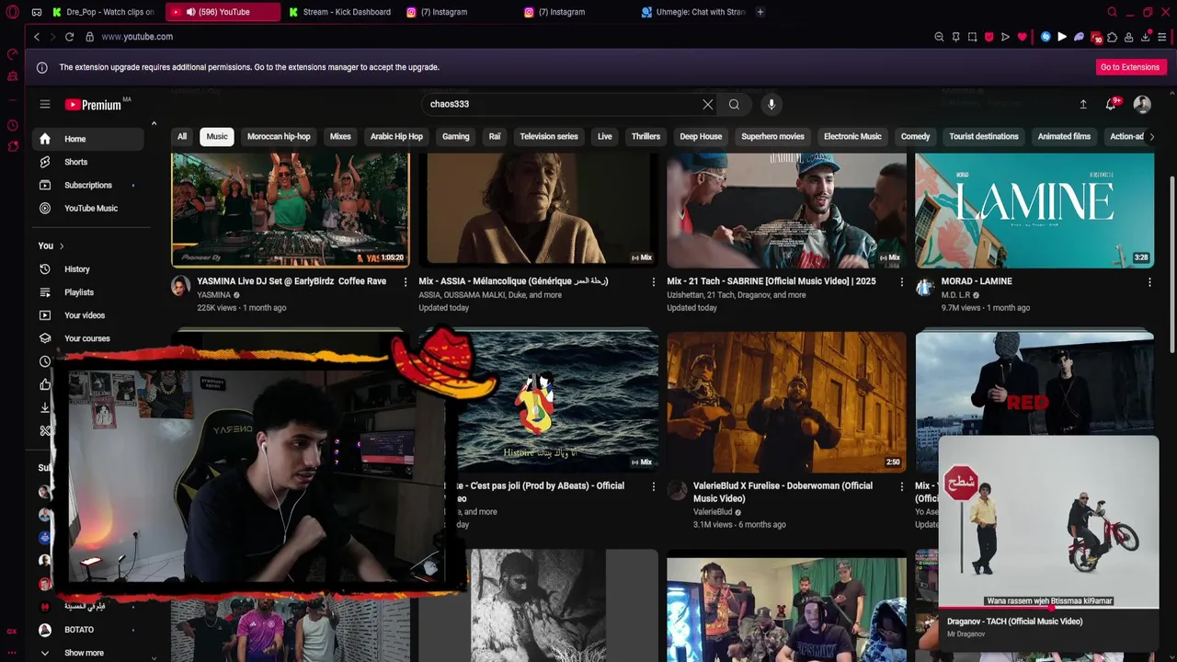The height and width of the screenshot is (662, 1177).
Task: Select the Moroccan hip-hop chip
Action: pos(279,136)
